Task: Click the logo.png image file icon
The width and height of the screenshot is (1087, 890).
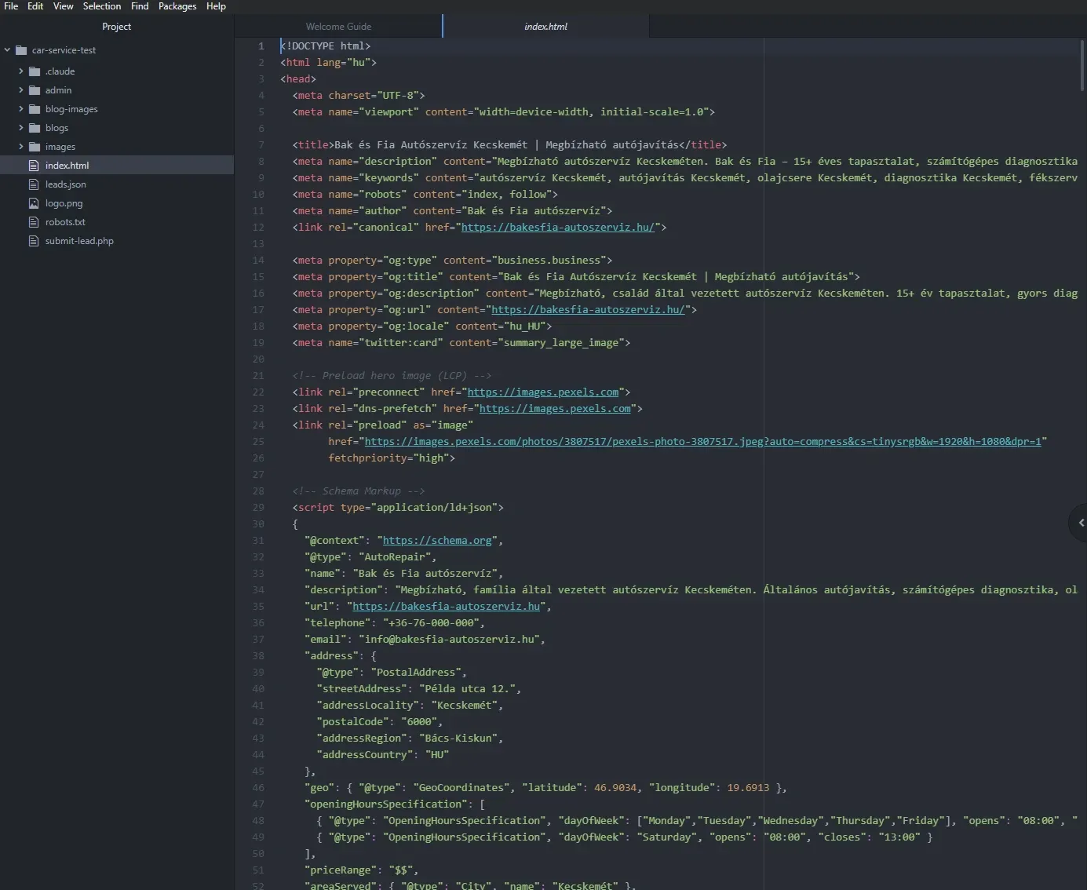Action: [34, 203]
